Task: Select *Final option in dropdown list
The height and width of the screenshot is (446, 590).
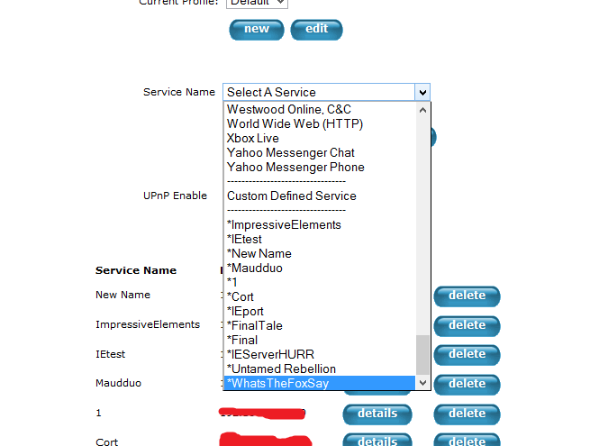Action: click(320, 340)
